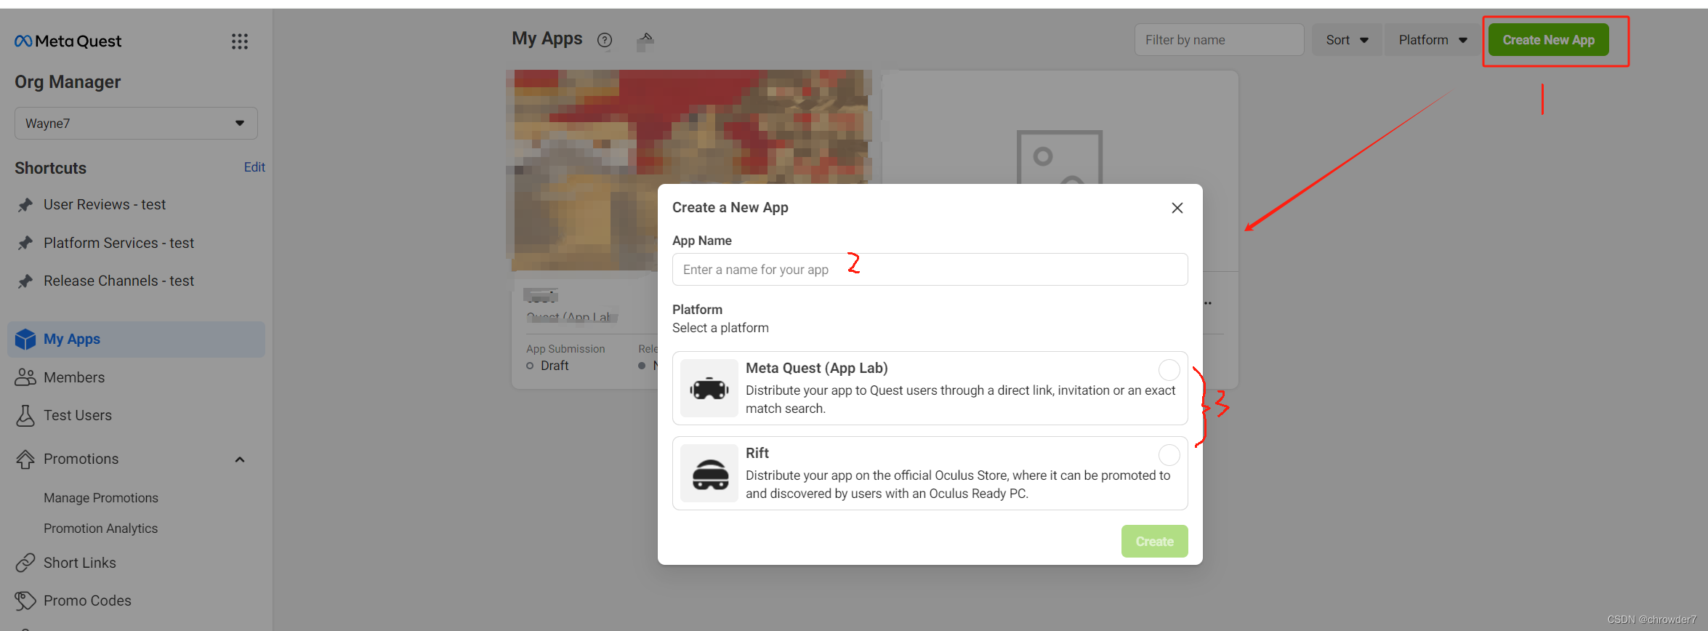
Task: Click the Short Links chain icon
Action: (x=25, y=563)
